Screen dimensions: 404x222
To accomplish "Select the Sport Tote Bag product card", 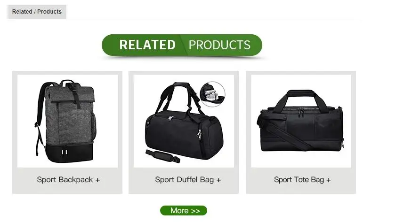I will click(301, 132).
